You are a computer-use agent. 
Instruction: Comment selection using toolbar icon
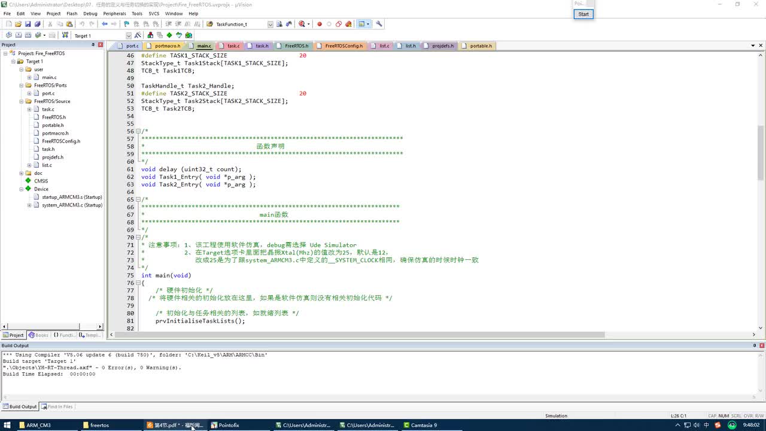click(188, 24)
